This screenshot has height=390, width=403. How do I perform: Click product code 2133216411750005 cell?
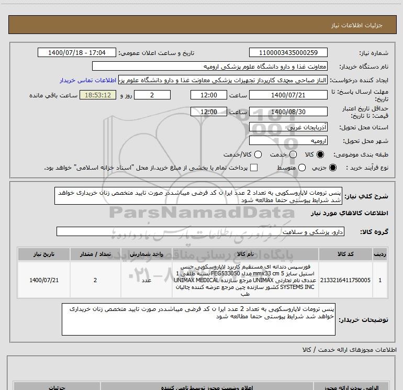[x=345, y=280]
